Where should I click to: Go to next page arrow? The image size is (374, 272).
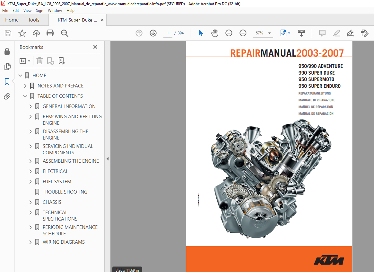[x=153, y=33]
